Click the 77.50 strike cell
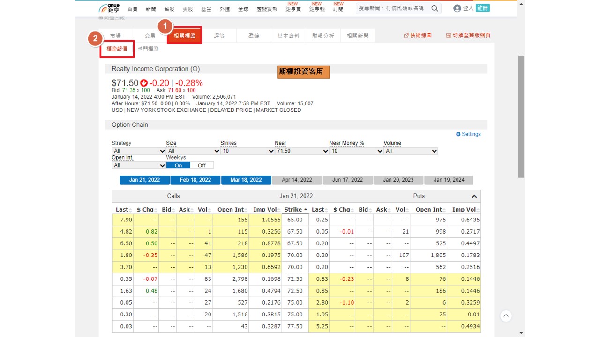The width and height of the screenshot is (600, 337). coord(295,326)
